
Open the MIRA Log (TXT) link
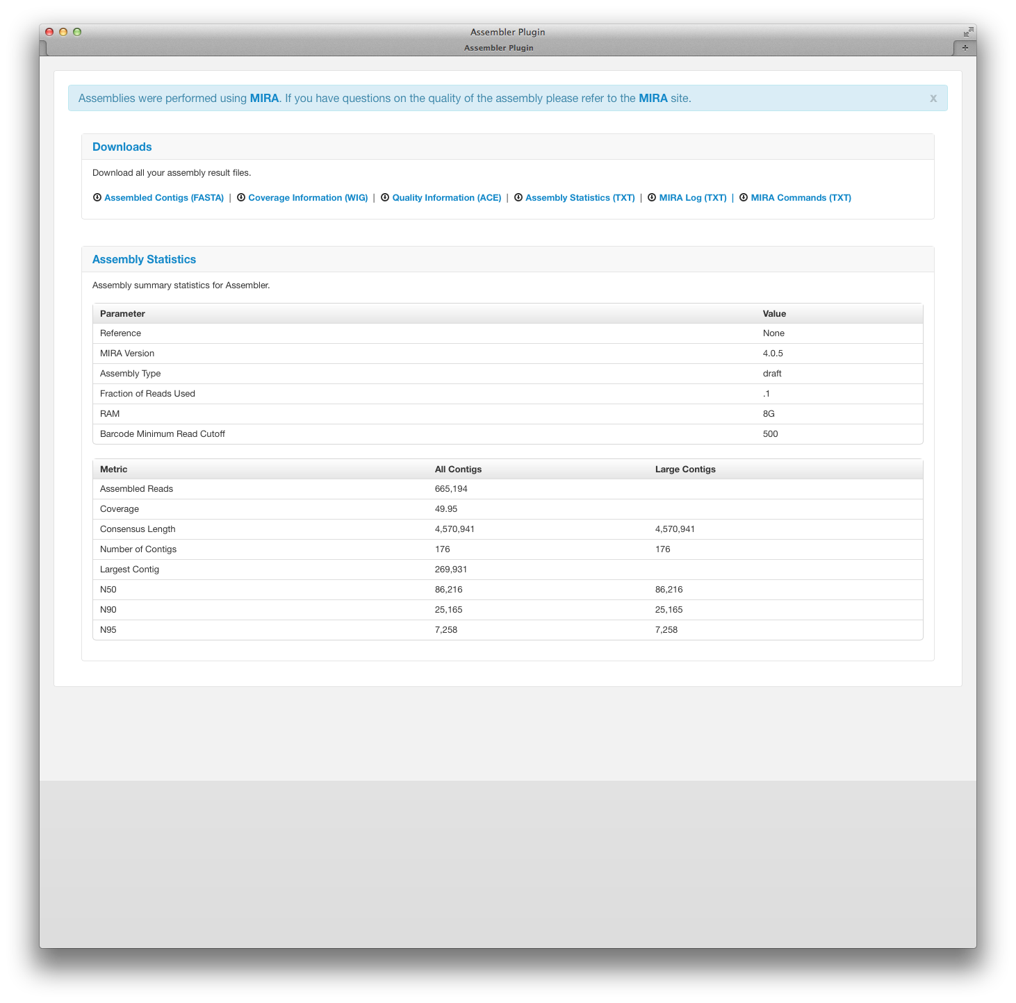click(x=692, y=198)
